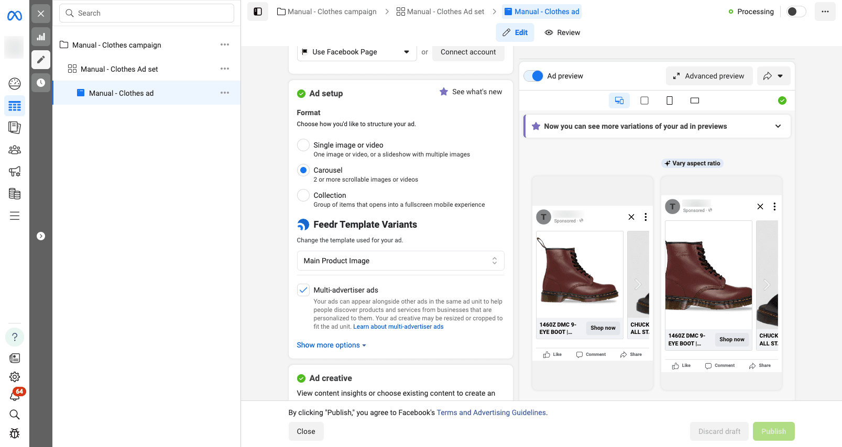842x447 pixels.
Task: Uncheck Multi-advertiser ads checkbox
Action: (303, 290)
